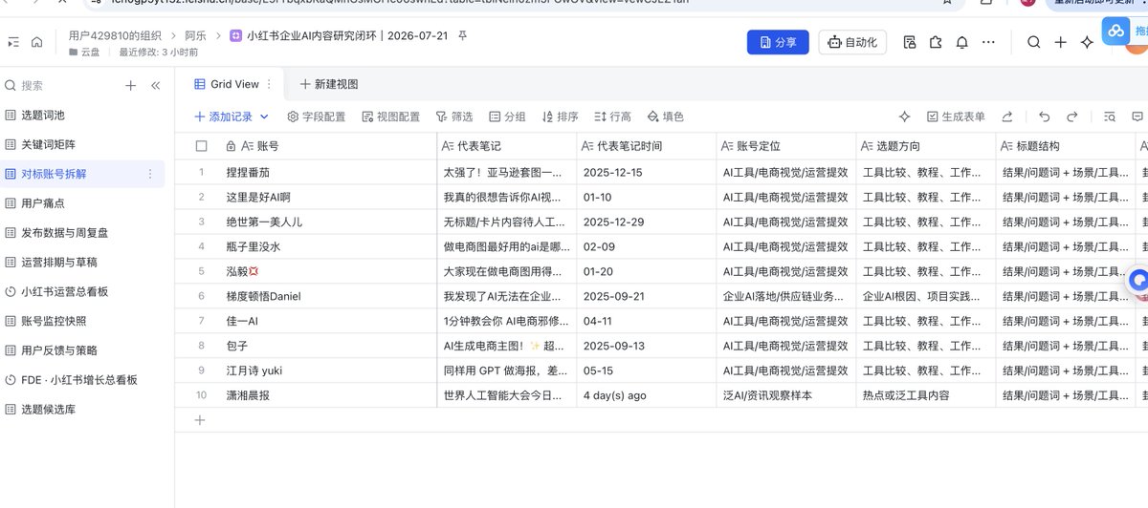Click the 选题方向 column header
Viewport: 1148px width, 508px height.
925,146
